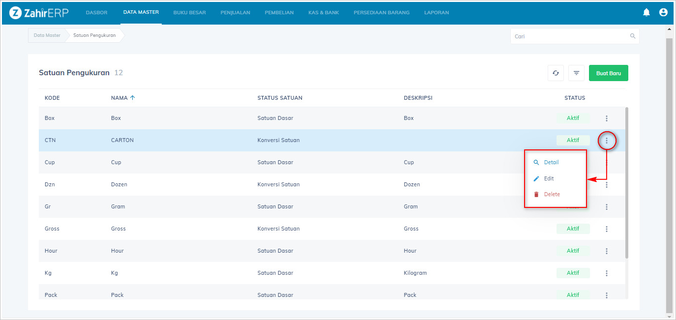Click the refresh icon beside the filter
The image size is (676, 320).
(556, 73)
